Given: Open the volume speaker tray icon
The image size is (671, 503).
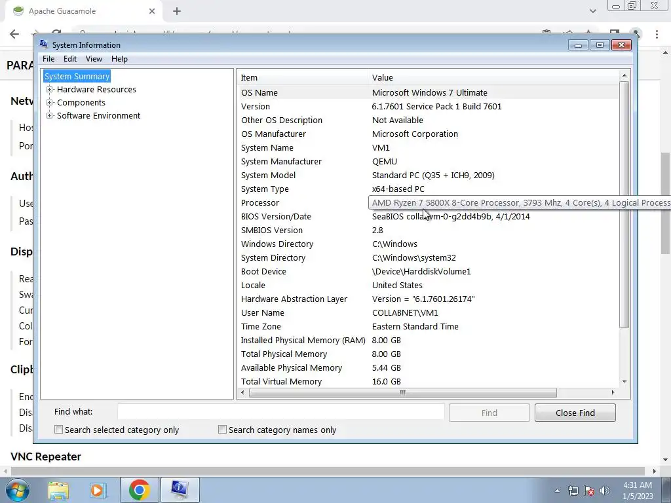Looking at the screenshot, I should tap(605, 491).
